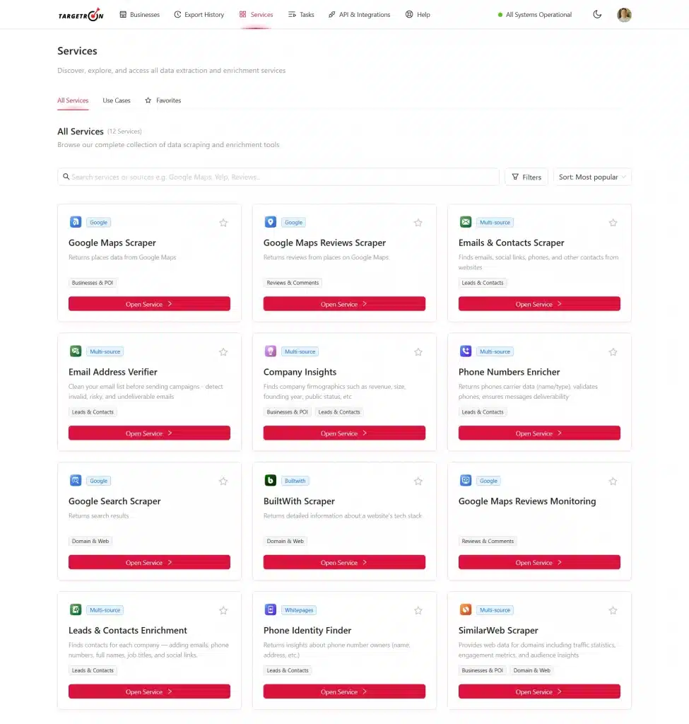Switch to the Use Cases tab
This screenshot has height=724, width=689.
117,100
